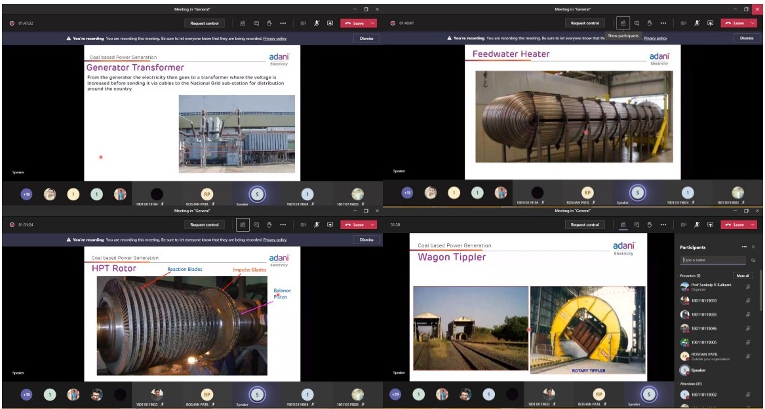
Task: Toggle camera in the Feedwater Heater meeting window
Action: point(684,23)
